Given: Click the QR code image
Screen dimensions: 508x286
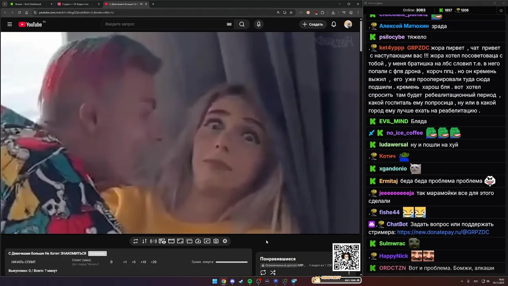Looking at the screenshot, I should [346, 257].
